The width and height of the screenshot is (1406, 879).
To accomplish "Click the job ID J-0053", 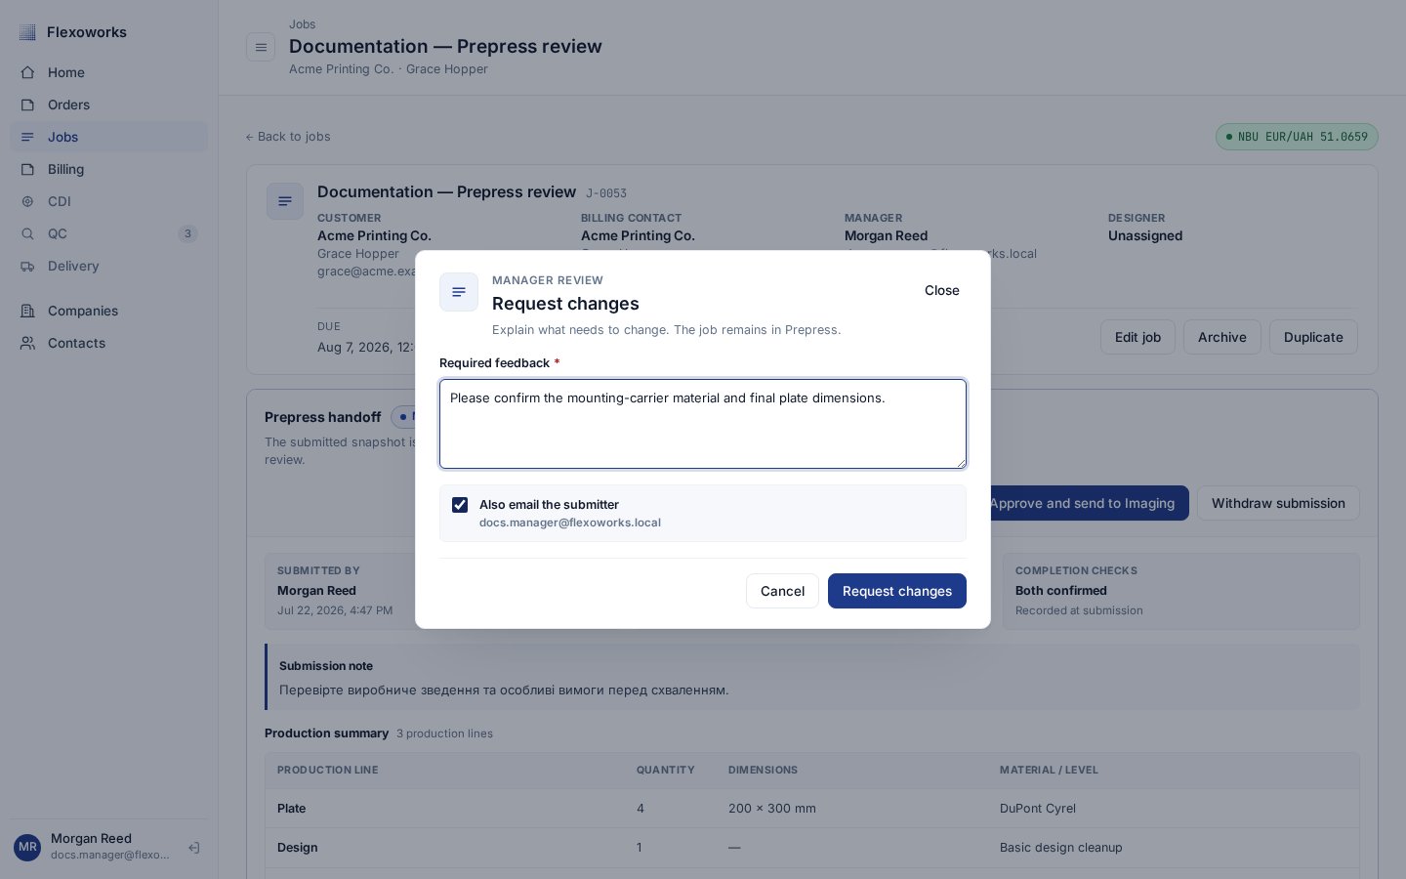I will point(606,193).
